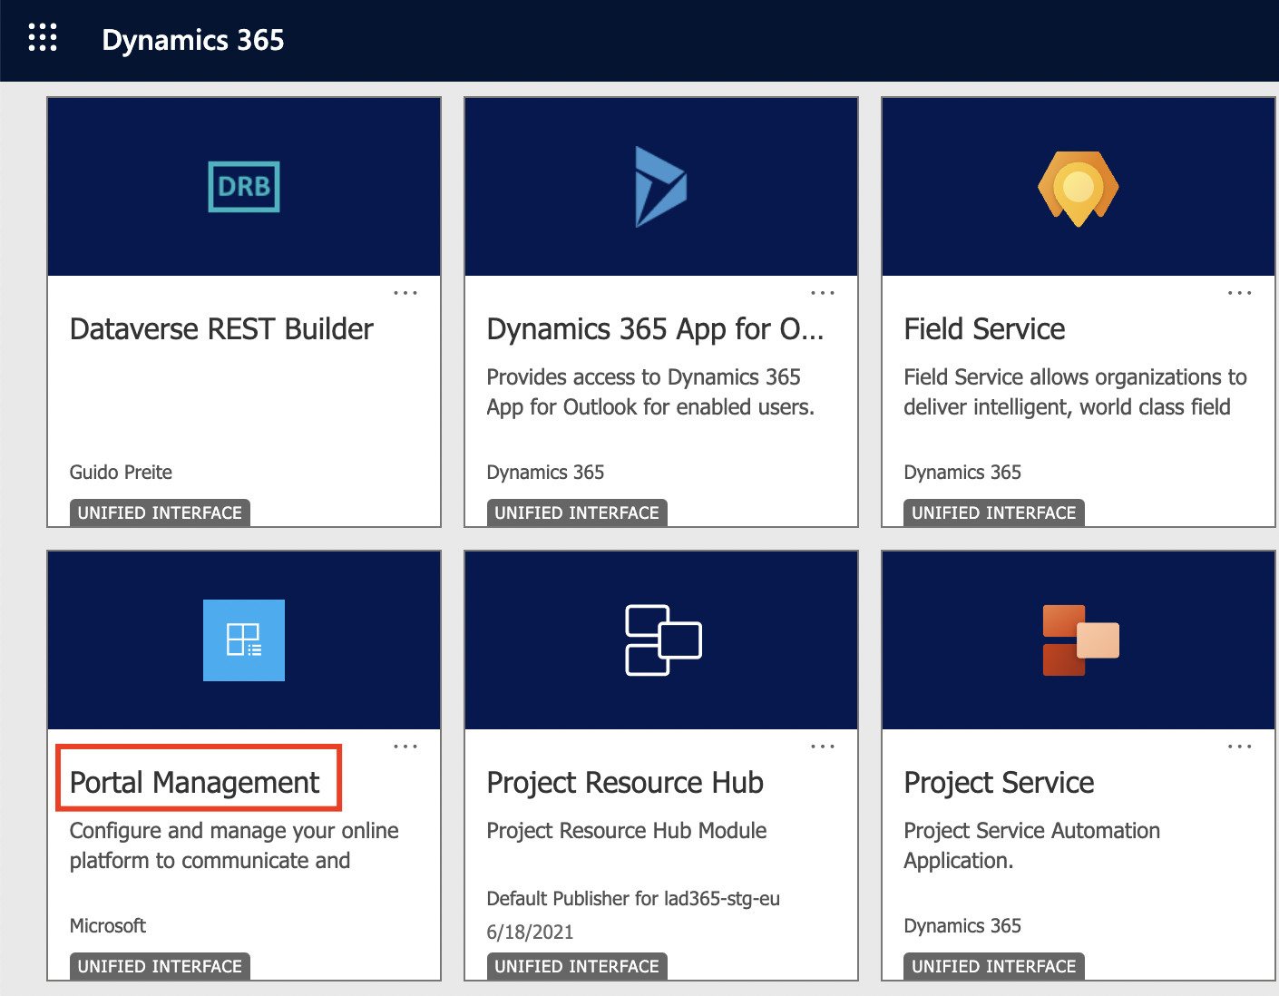Open the Project Service app title
The image size is (1279, 996).
click(x=999, y=783)
